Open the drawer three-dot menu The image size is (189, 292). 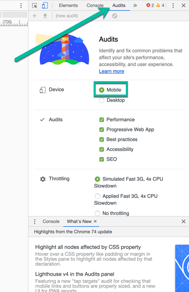pyautogui.click(x=35, y=221)
